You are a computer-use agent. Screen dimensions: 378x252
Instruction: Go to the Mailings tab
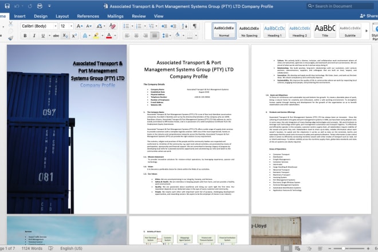point(116,16)
